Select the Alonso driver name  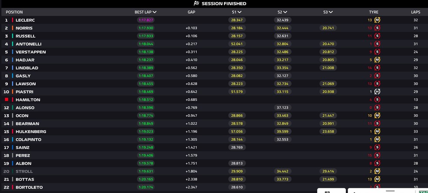[25, 108]
